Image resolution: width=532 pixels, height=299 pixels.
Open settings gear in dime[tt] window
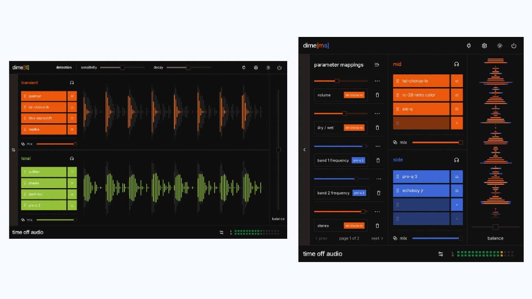pyautogui.click(x=256, y=68)
